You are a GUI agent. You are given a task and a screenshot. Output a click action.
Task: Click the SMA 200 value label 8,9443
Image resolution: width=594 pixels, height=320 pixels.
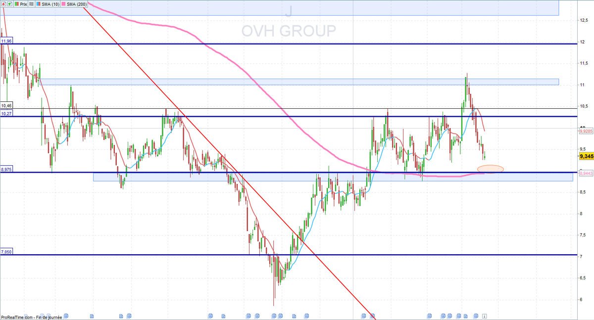[x=586, y=174]
